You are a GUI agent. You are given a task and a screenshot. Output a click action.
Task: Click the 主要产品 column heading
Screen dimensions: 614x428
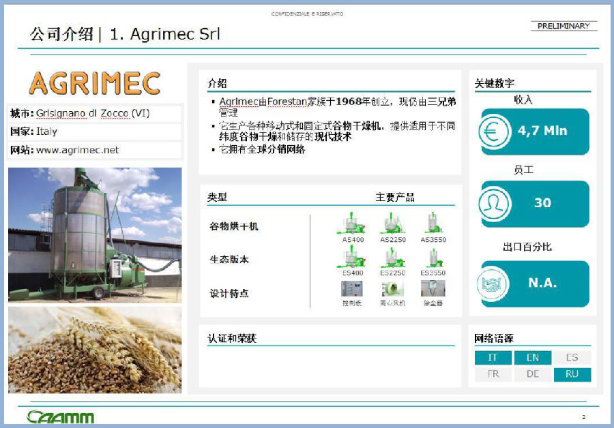(395, 197)
